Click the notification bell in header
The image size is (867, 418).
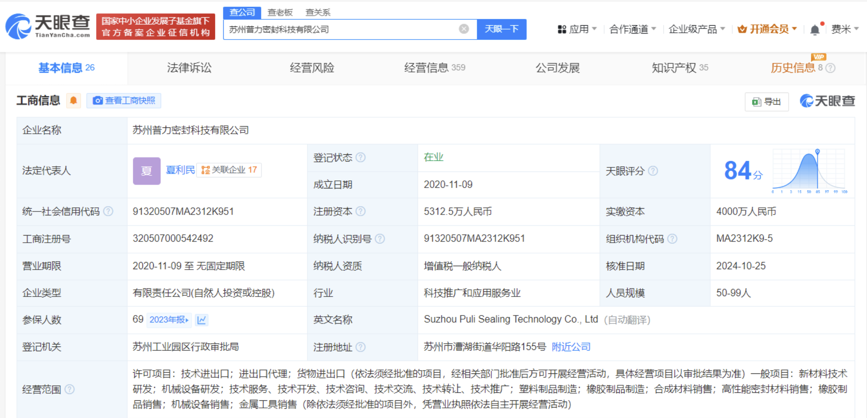[815, 29]
